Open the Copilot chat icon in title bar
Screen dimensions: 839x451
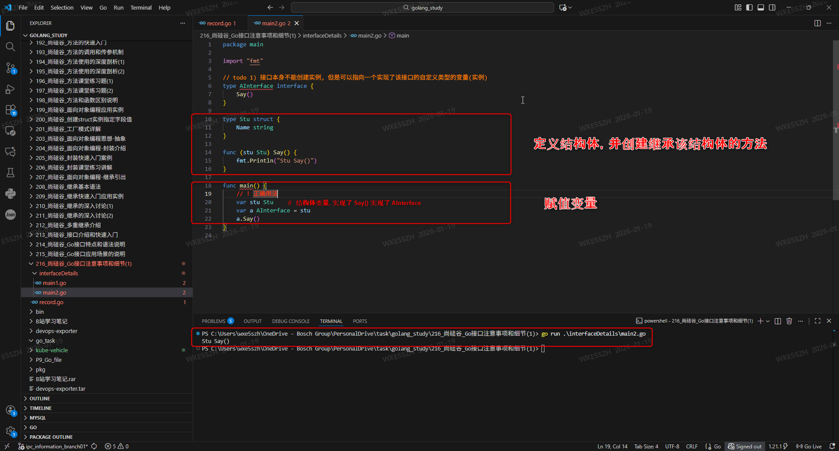pos(563,7)
